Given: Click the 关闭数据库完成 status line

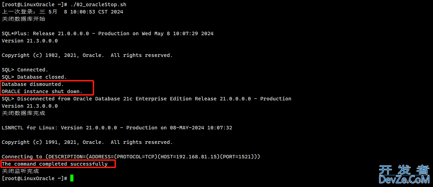Looking at the screenshot, I should (24, 113).
